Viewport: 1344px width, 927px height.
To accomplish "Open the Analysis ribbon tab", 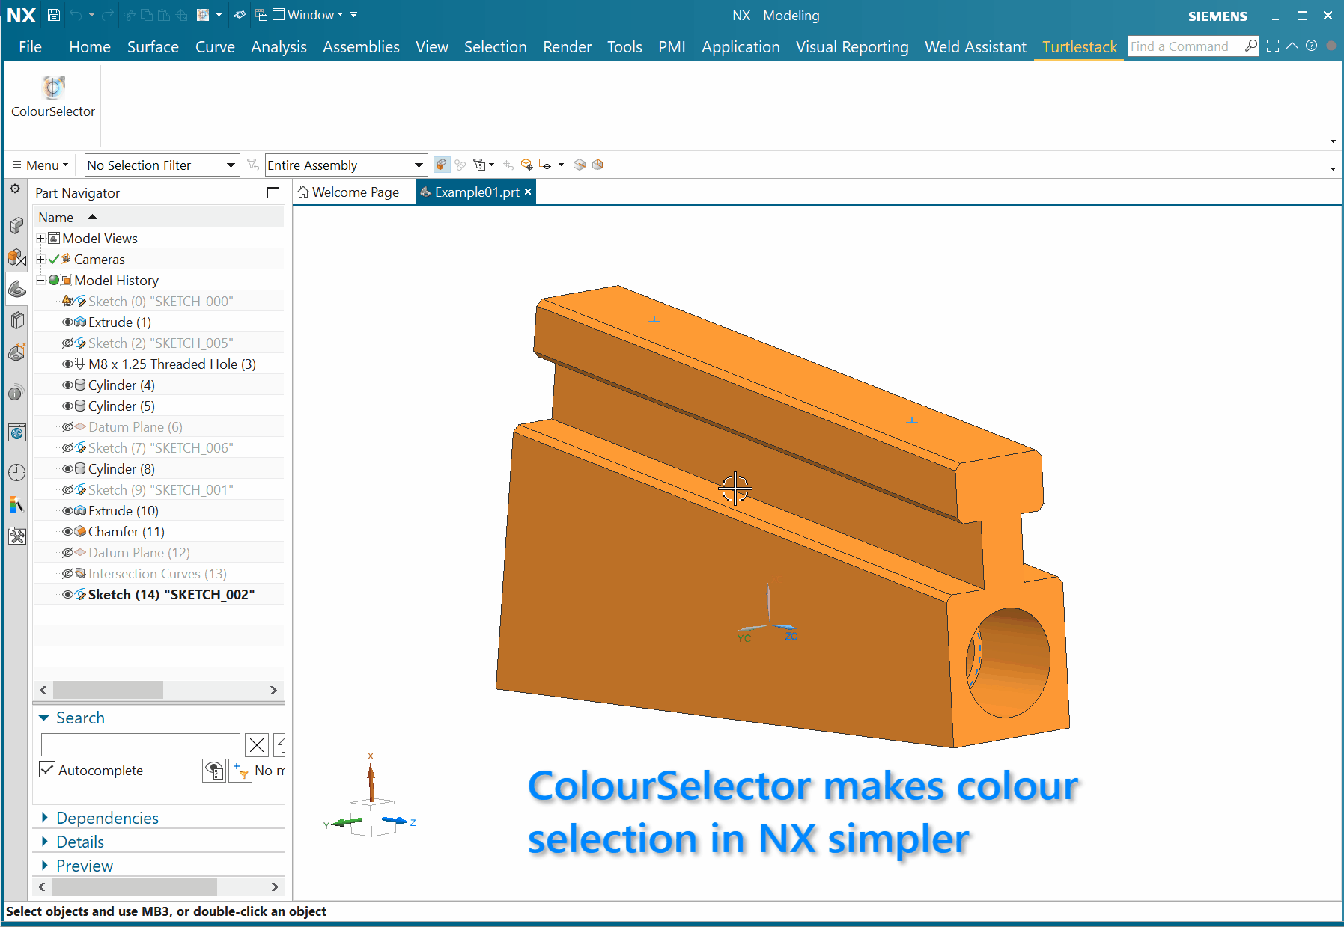I will (279, 47).
